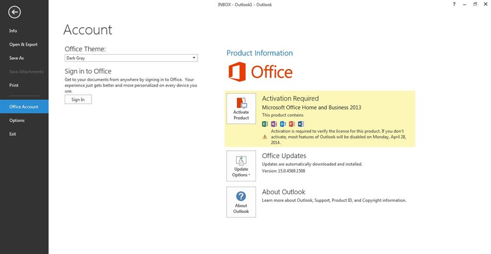The height and width of the screenshot is (254, 491).
Task: Click the Office logo
Action: pos(260,72)
